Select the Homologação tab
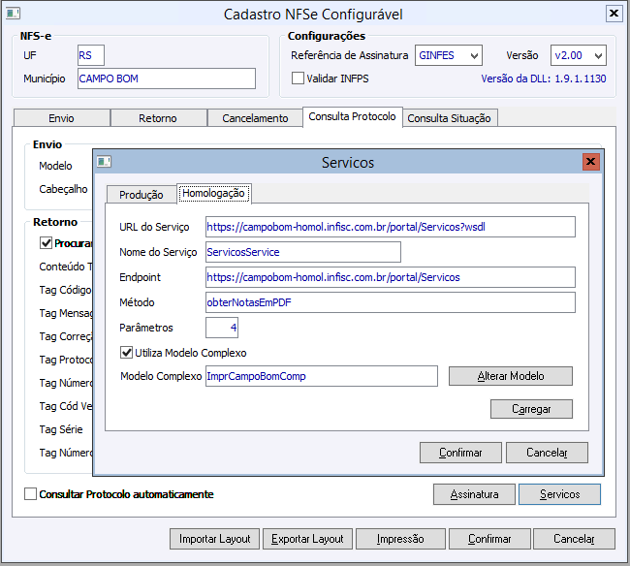The height and width of the screenshot is (566, 630). [214, 195]
